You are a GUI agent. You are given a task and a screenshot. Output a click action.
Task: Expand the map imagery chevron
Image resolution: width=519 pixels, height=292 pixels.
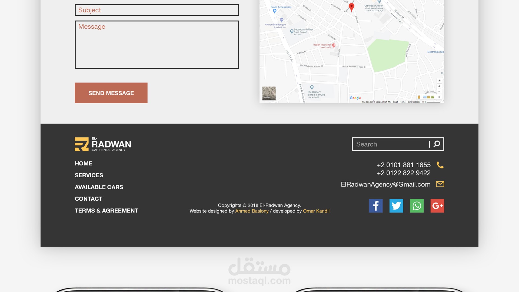(439, 97)
